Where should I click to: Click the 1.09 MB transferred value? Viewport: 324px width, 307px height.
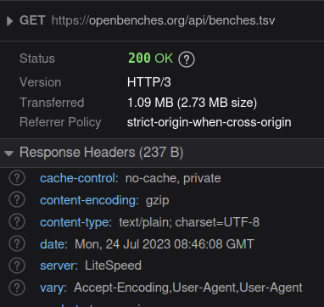click(x=192, y=103)
